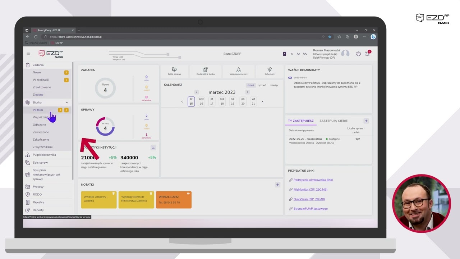This screenshot has height=259, width=460.
Task: Open the hamburger menu next to EZD logo
Action: pyautogui.click(x=28, y=54)
